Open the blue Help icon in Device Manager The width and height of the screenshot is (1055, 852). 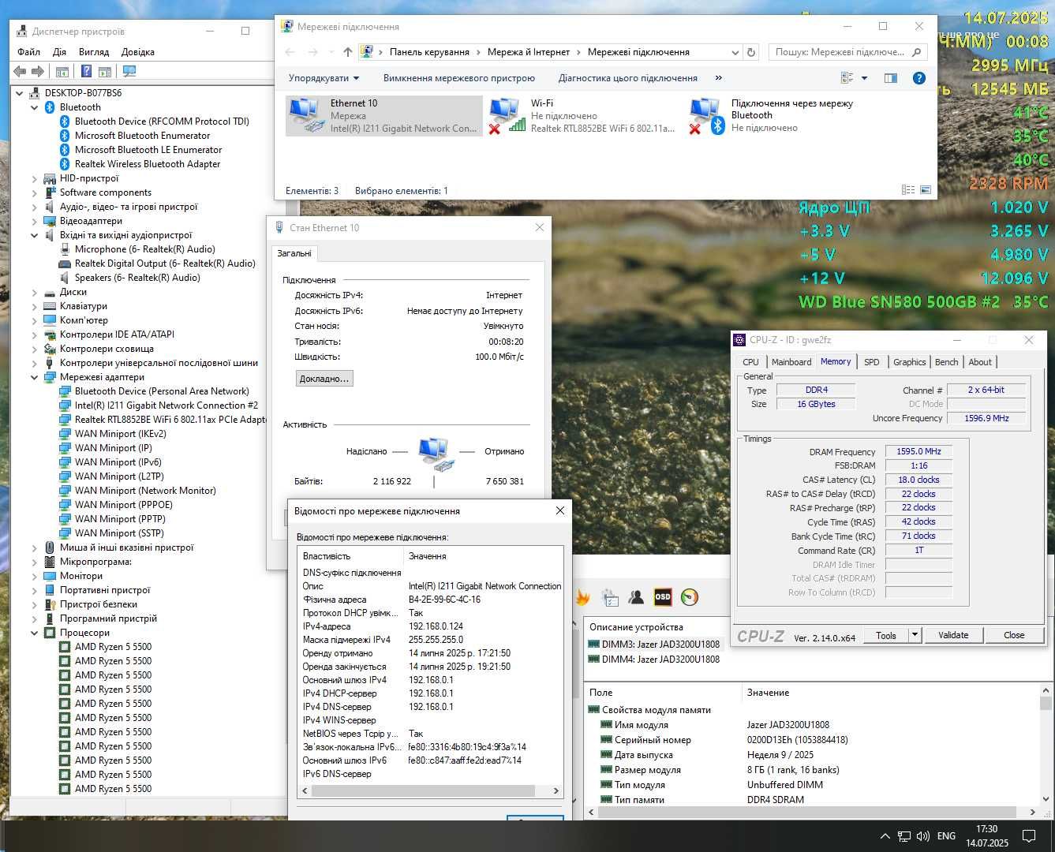pyautogui.click(x=85, y=72)
